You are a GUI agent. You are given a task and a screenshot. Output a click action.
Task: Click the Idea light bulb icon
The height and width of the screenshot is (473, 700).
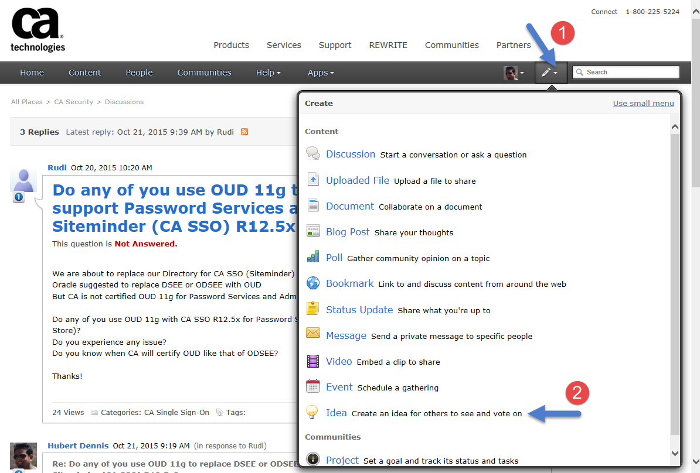tap(312, 412)
